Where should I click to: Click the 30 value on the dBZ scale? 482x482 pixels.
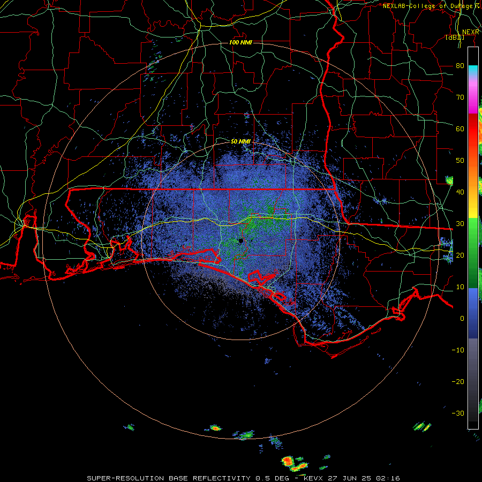coord(460,224)
